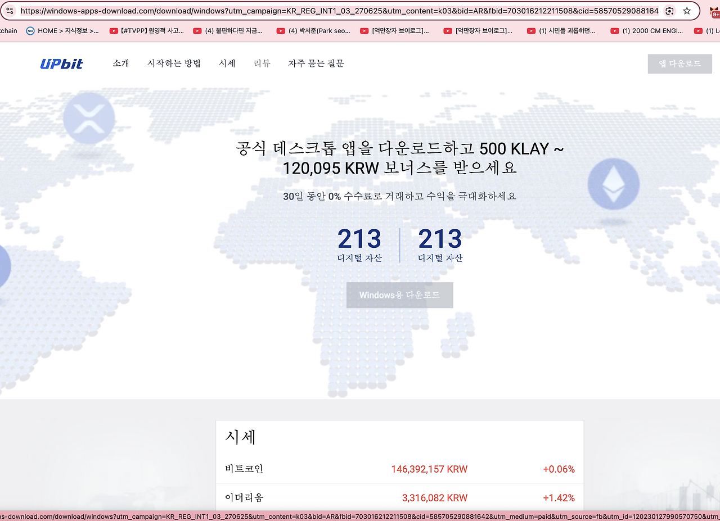Click the Google Lens search icon in the address bar
The width and height of the screenshot is (720, 521).
coord(669,11)
